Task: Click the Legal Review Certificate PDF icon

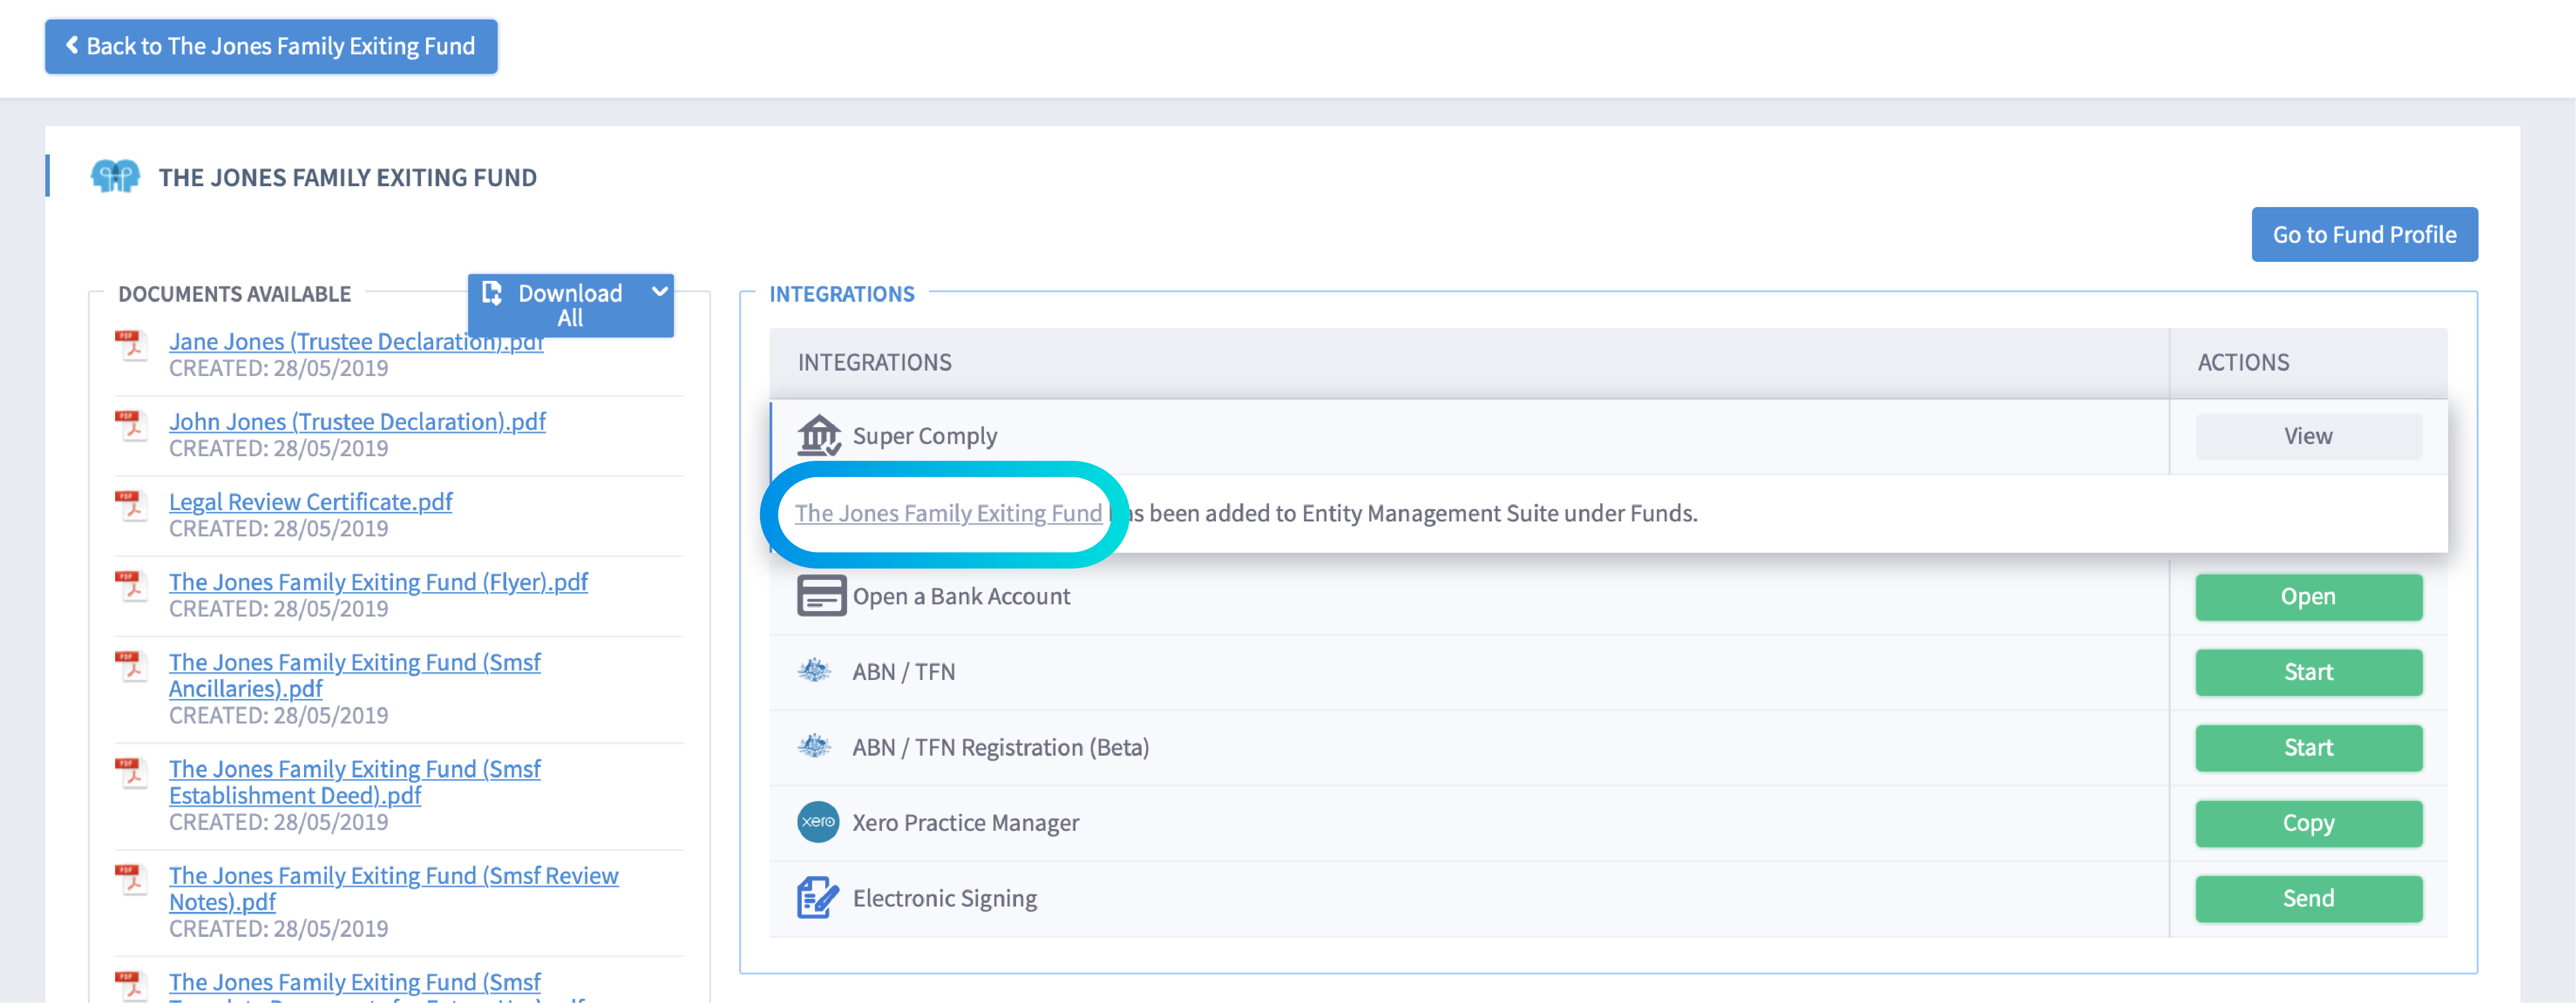Action: (131, 506)
